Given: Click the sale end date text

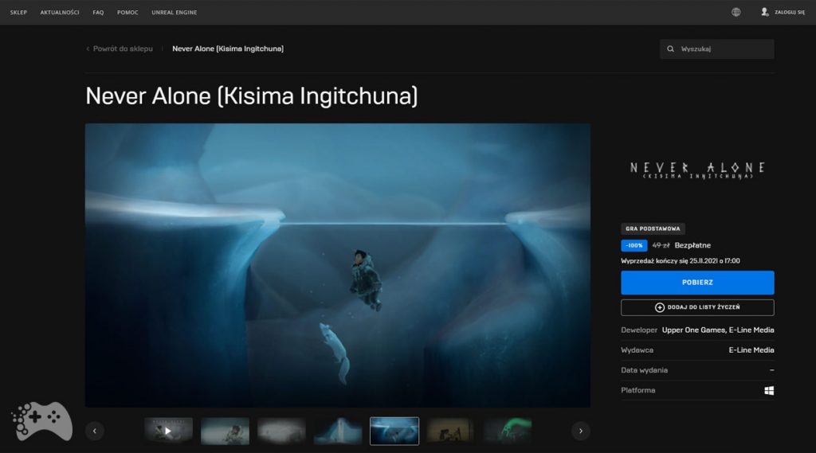Looking at the screenshot, I should 681,261.
